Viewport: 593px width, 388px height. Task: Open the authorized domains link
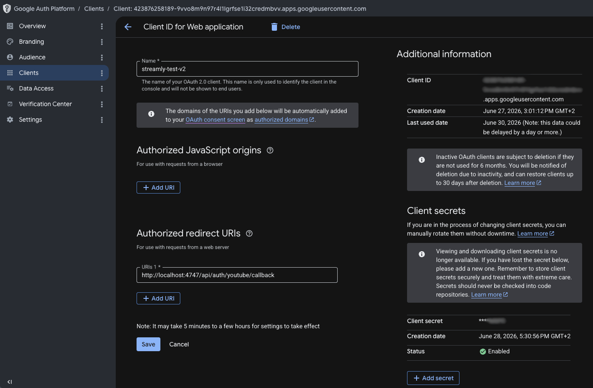[x=284, y=120]
